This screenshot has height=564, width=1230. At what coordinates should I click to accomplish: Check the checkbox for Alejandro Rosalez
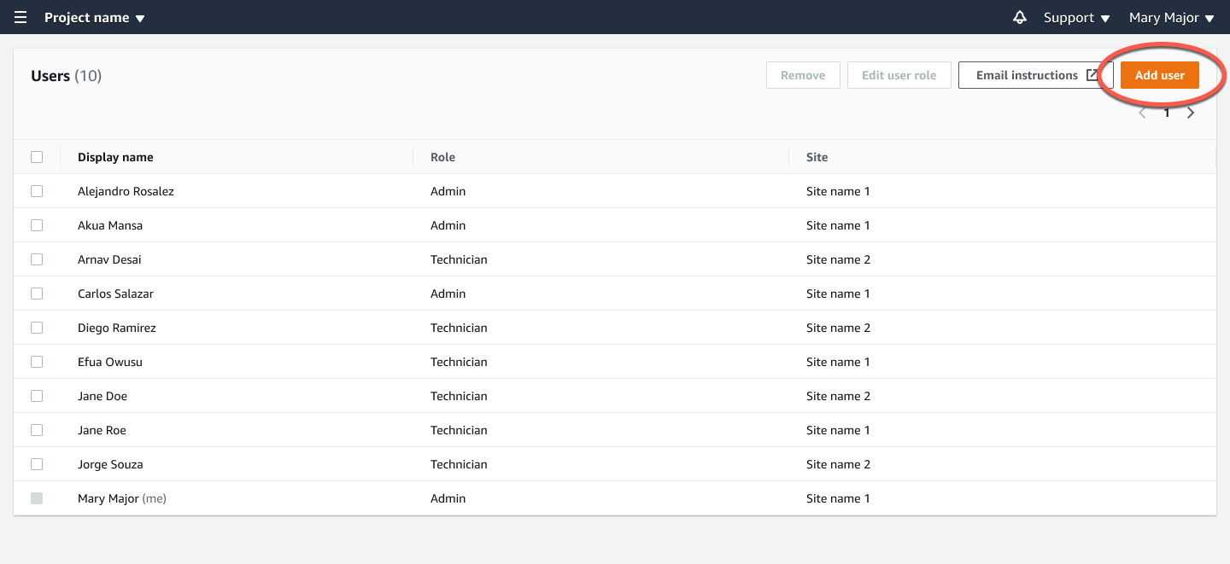pos(37,191)
